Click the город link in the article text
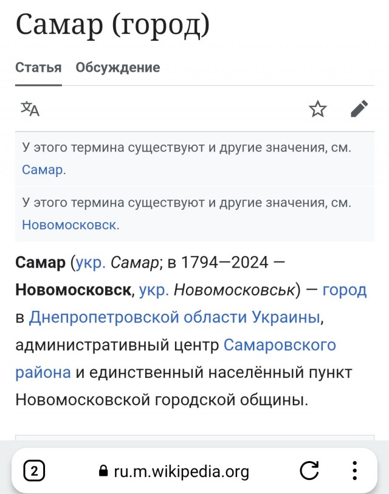Viewport: 389px width, 494px height. pos(348,290)
